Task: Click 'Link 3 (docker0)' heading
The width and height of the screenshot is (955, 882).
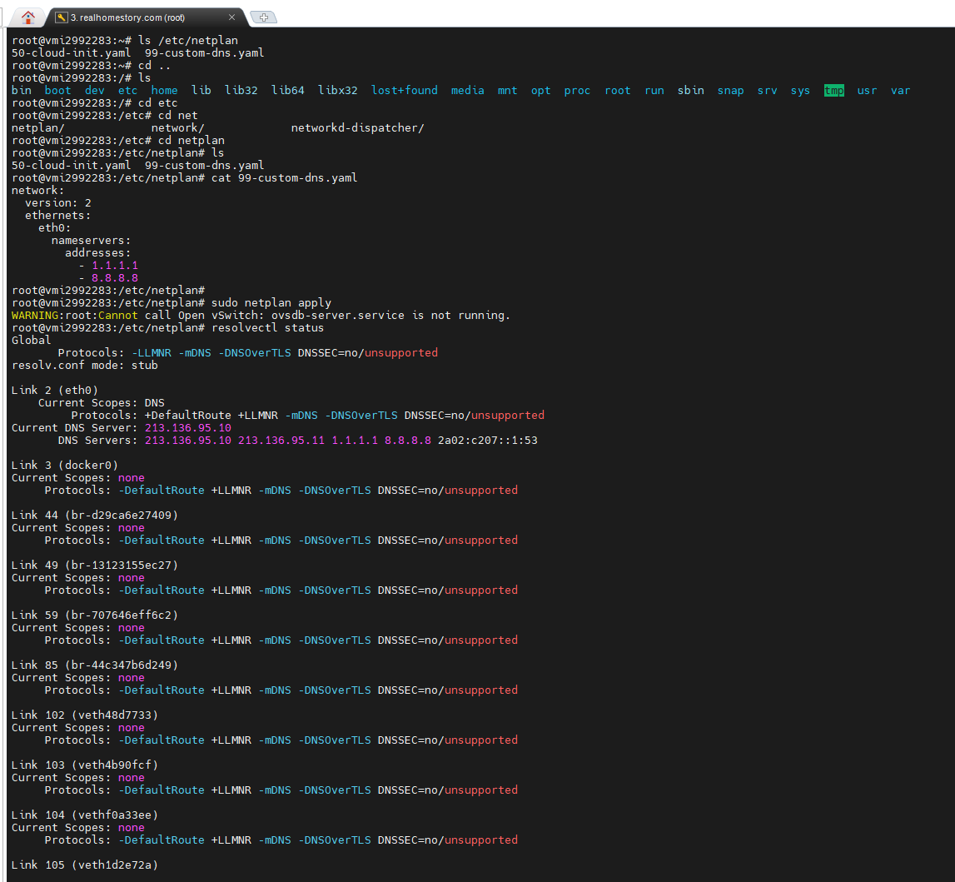Action: [65, 466]
